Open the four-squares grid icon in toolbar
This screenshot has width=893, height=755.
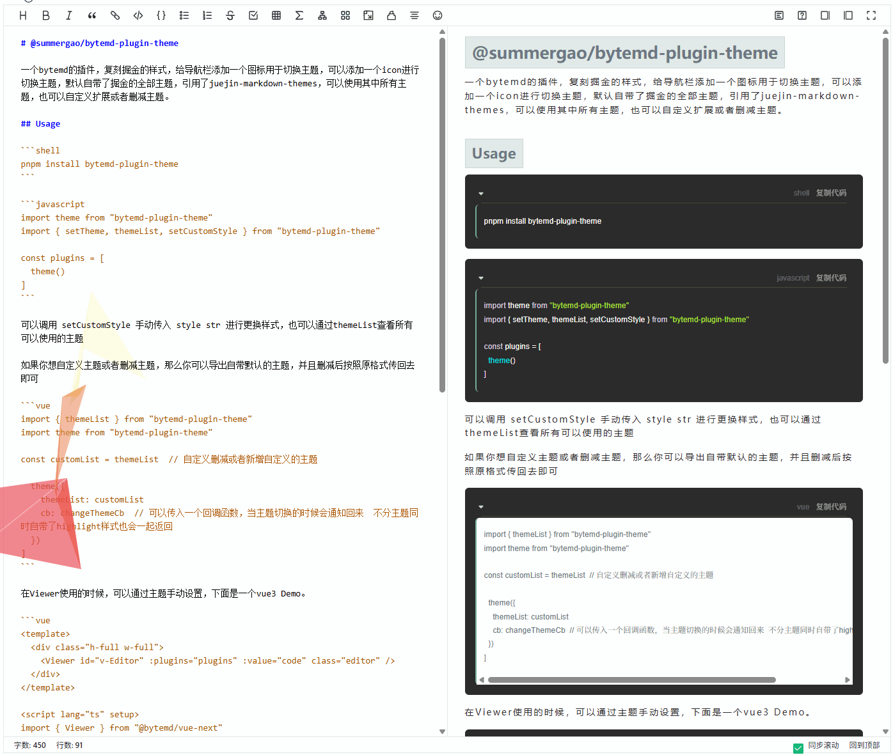(345, 15)
